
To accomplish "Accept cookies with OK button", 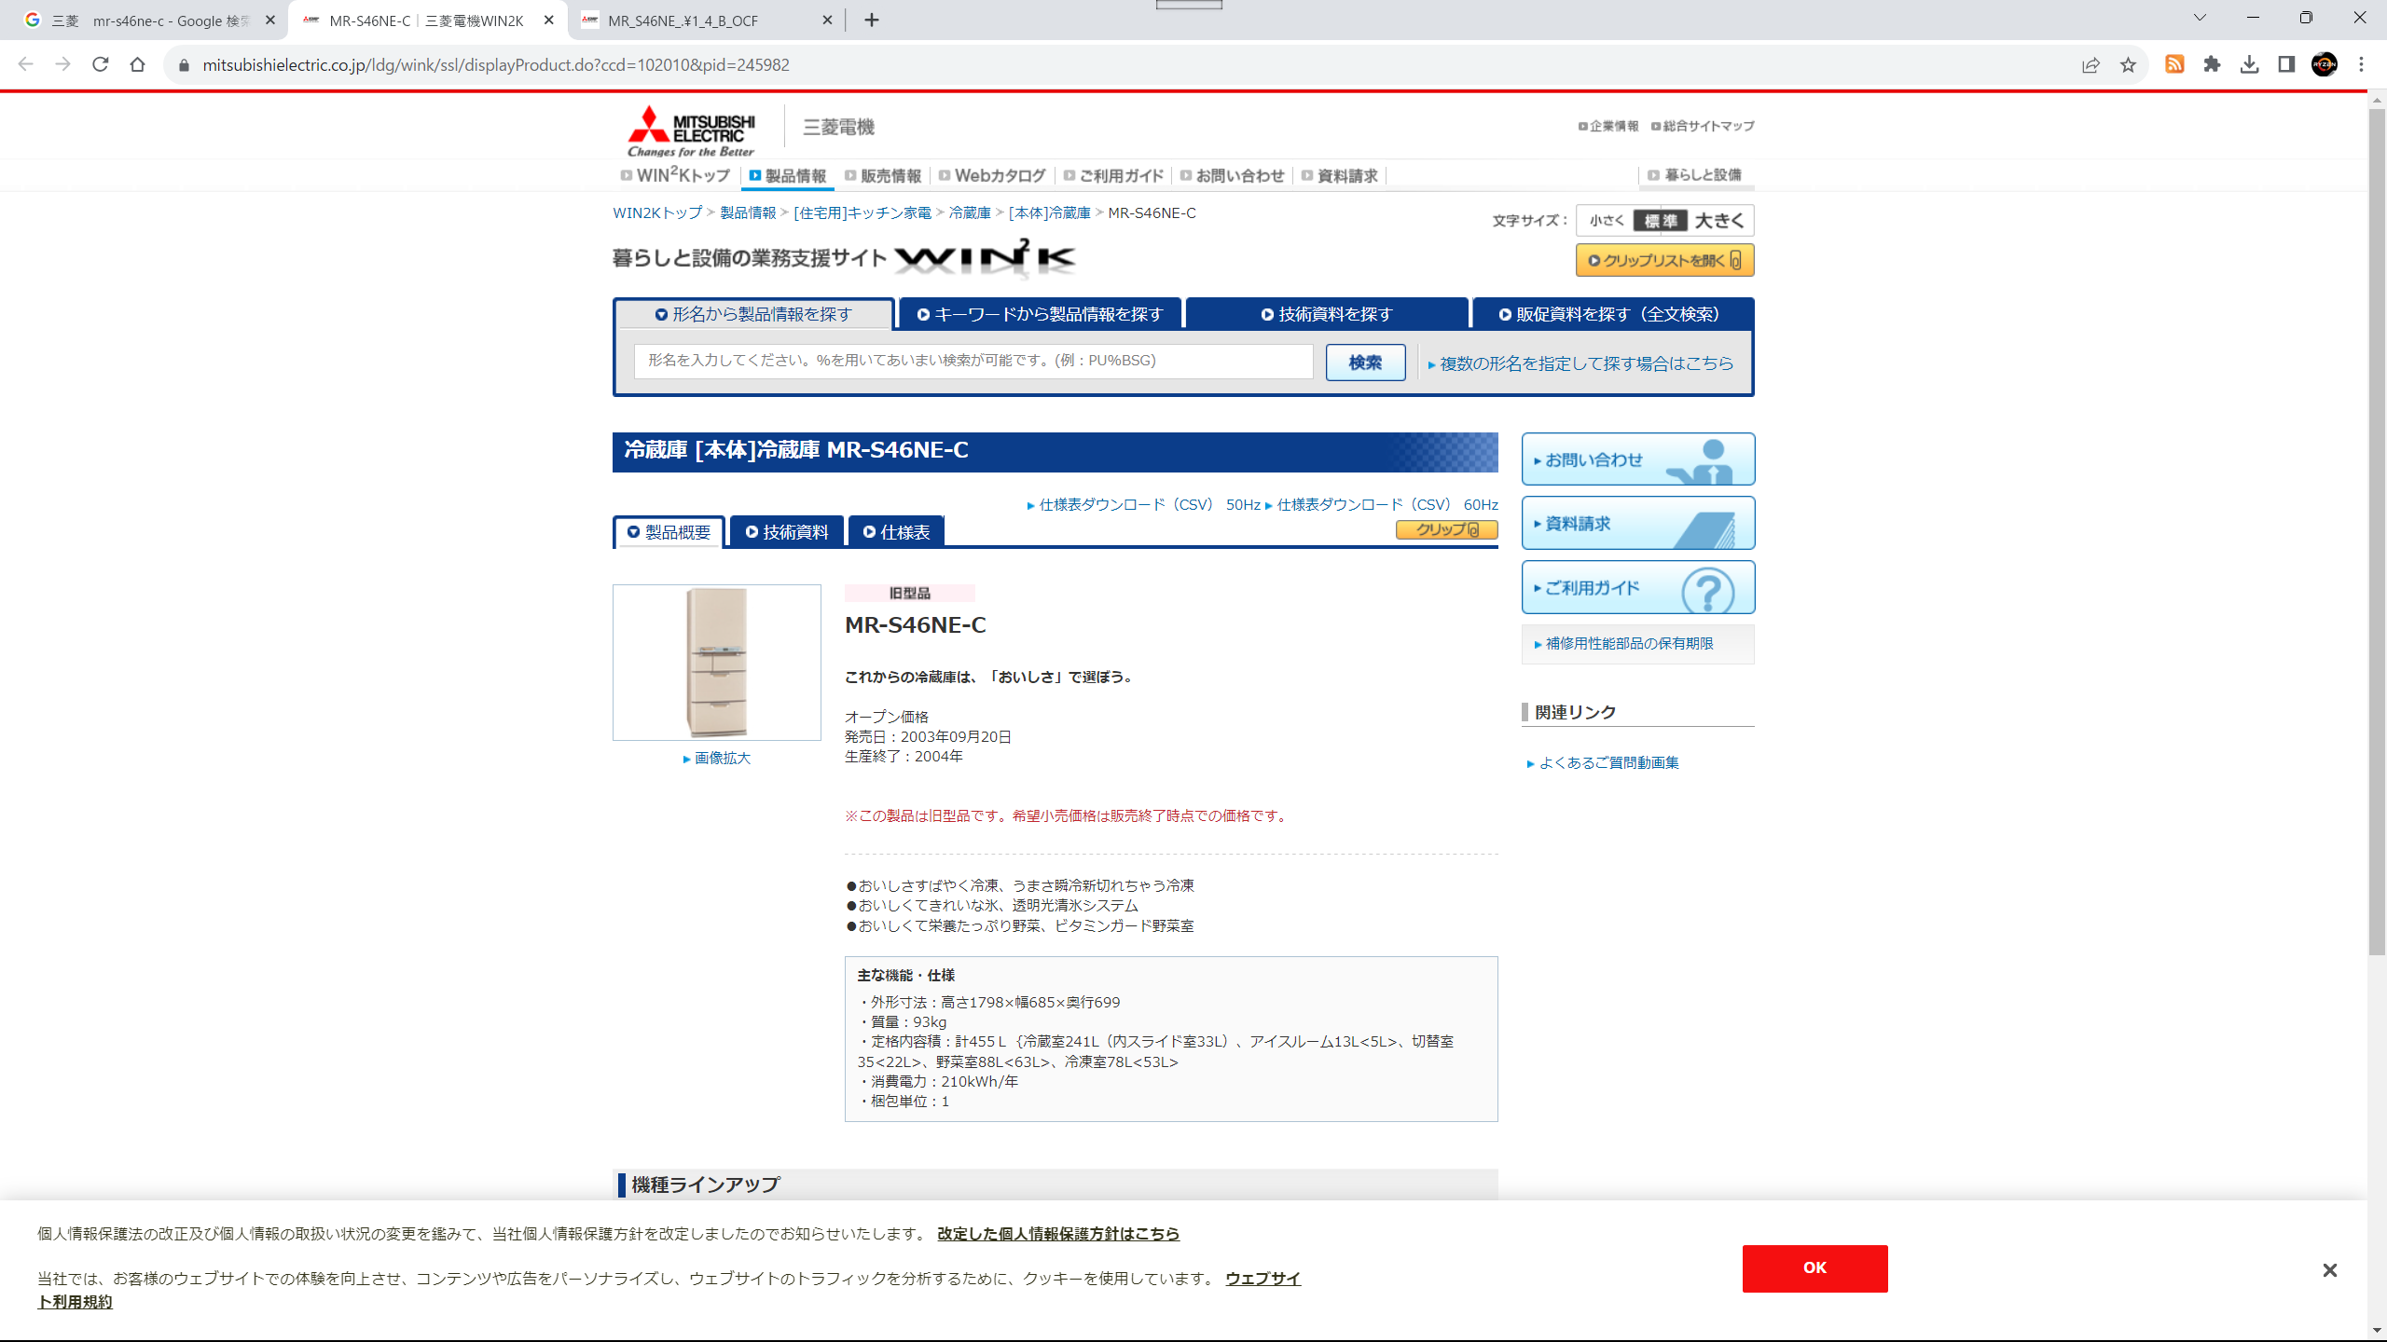I will [x=1814, y=1267].
